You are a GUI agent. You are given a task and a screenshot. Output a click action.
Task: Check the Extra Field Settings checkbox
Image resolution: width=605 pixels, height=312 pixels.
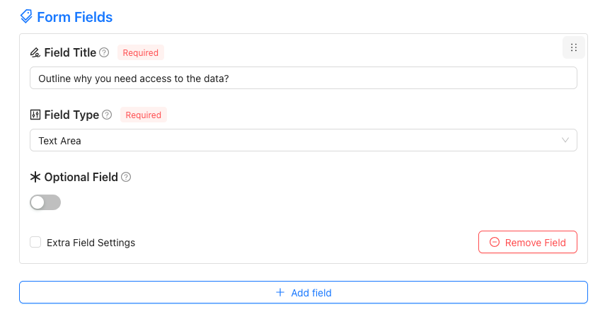[x=35, y=242]
